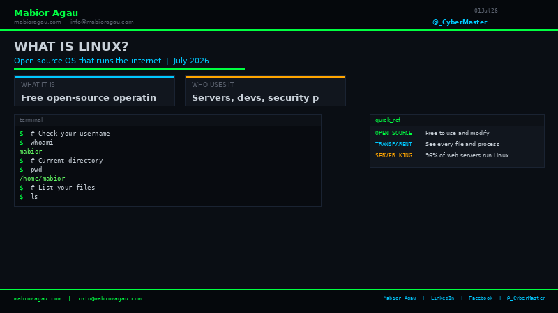The height and width of the screenshot is (313, 558).
Task: Click the @_CyberMaster handle in header
Action: coord(460,22)
